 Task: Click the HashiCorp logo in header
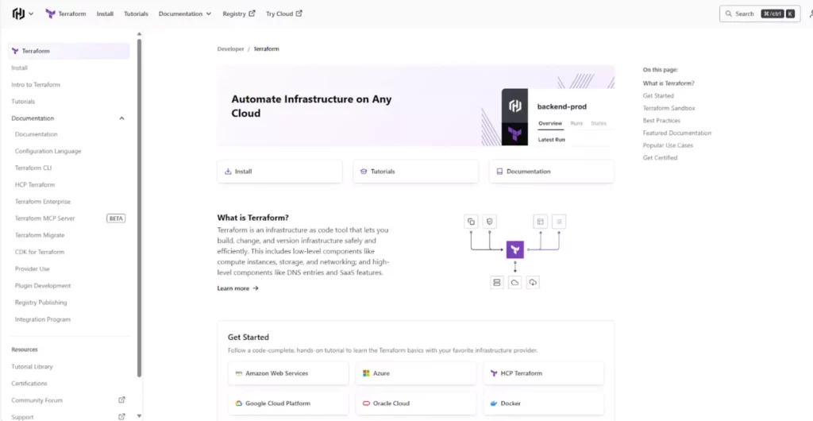click(18, 14)
